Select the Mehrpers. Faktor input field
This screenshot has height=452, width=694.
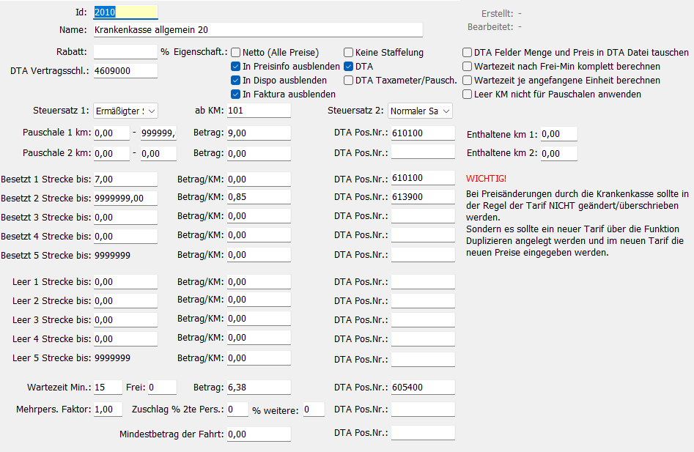tap(108, 410)
